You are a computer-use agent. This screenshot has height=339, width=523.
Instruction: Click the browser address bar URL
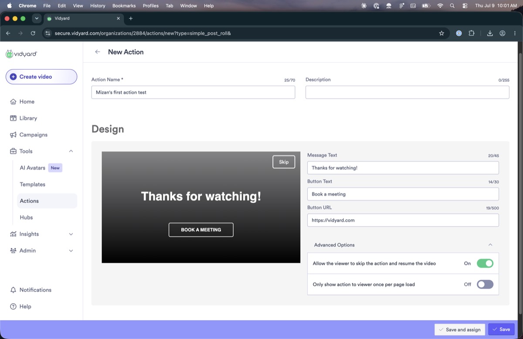coord(143,33)
